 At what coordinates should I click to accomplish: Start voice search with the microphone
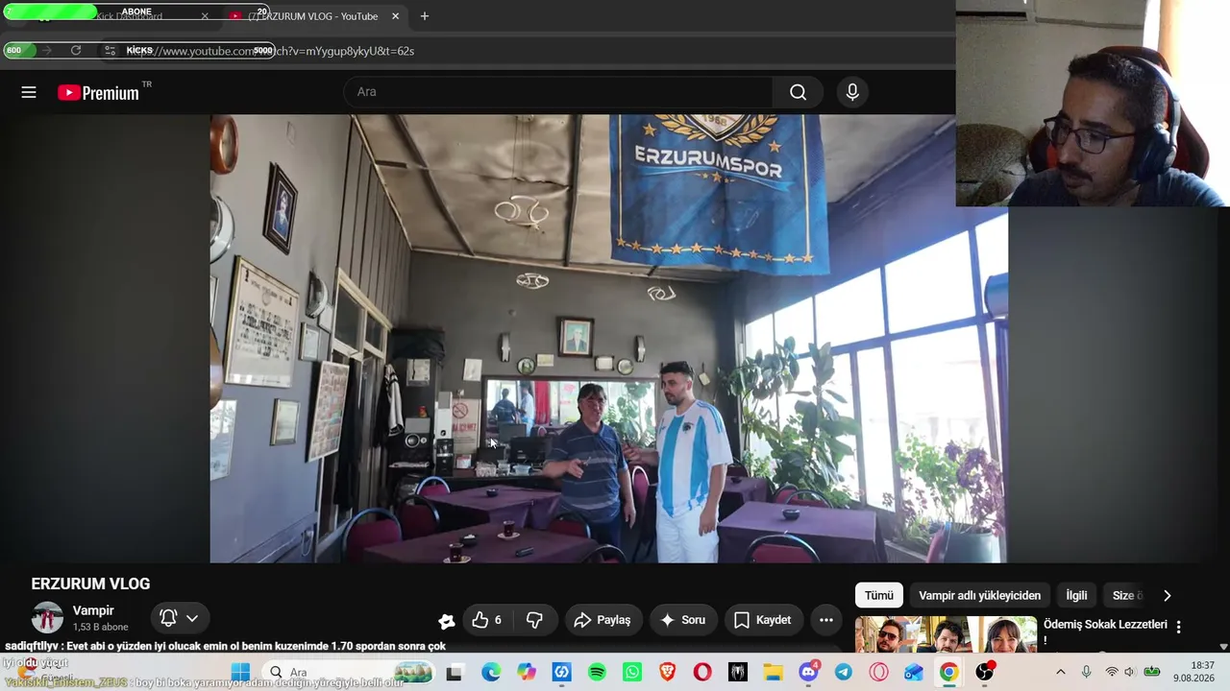tap(852, 92)
